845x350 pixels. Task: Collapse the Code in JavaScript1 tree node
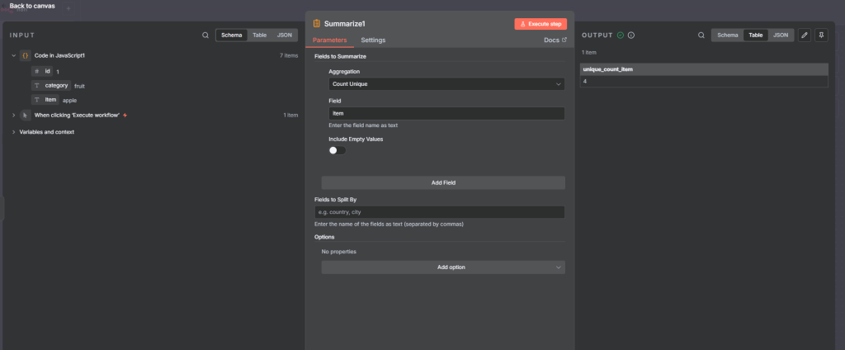pyautogui.click(x=13, y=55)
